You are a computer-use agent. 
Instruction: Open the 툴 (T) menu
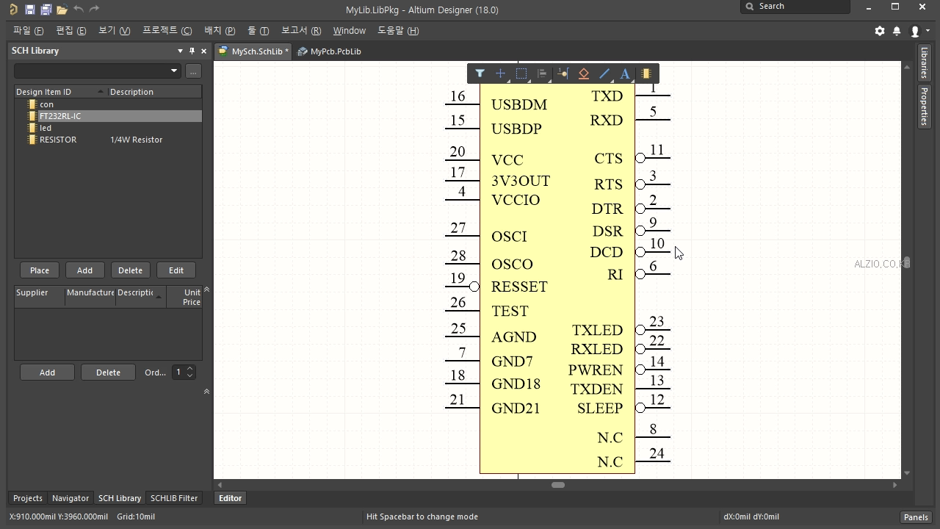258,31
